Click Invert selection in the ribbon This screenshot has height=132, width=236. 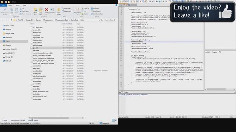[x=97, y=14]
